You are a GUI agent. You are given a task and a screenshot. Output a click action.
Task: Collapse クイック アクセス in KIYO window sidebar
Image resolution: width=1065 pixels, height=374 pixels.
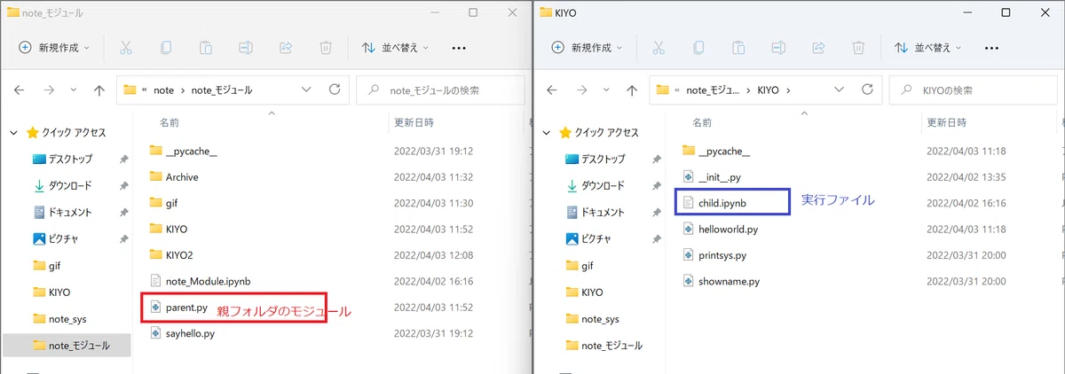[x=546, y=133]
